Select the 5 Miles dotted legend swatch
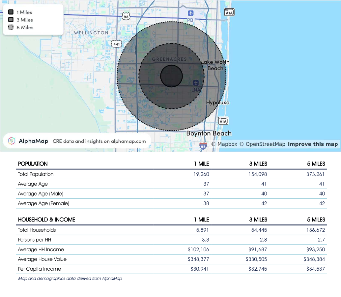 11,27
